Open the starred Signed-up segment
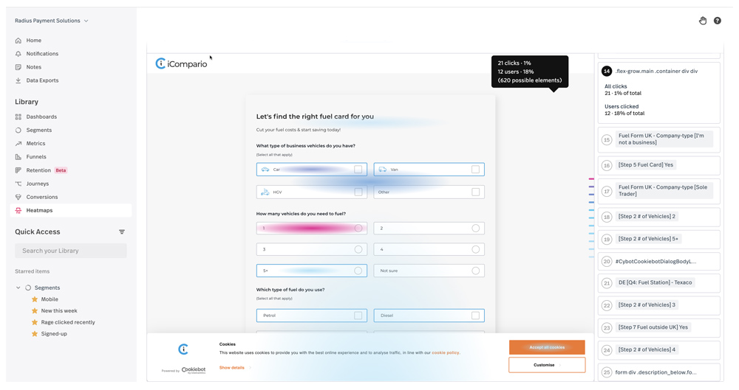 [x=54, y=334]
